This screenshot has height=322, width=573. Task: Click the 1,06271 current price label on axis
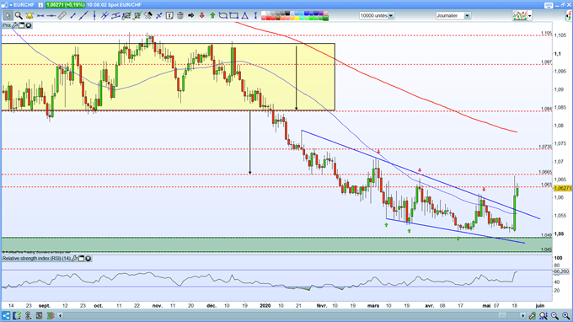tap(562, 188)
